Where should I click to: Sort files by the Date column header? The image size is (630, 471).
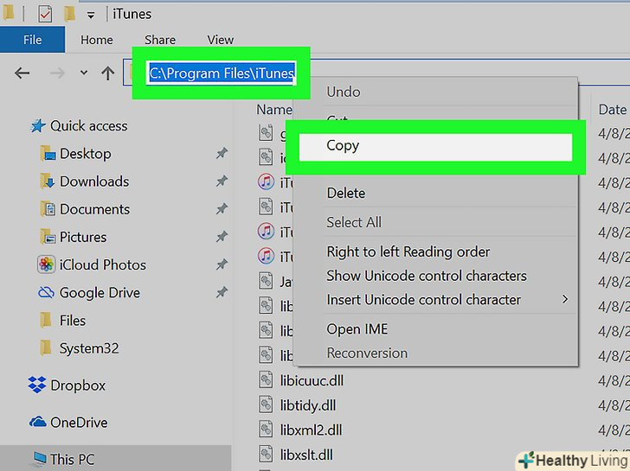click(x=613, y=110)
